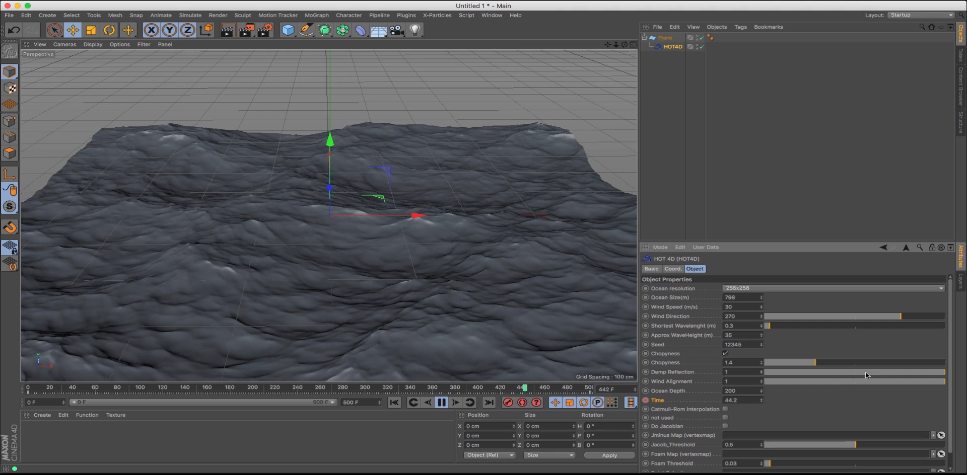Add a Light object
The image size is (967, 475).
(415, 30)
